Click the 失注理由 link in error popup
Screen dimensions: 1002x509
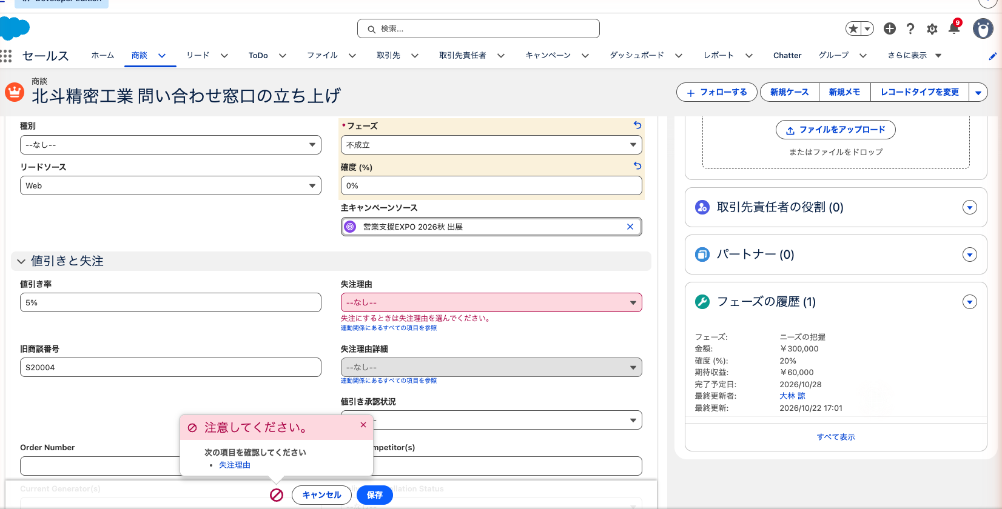pyautogui.click(x=235, y=465)
